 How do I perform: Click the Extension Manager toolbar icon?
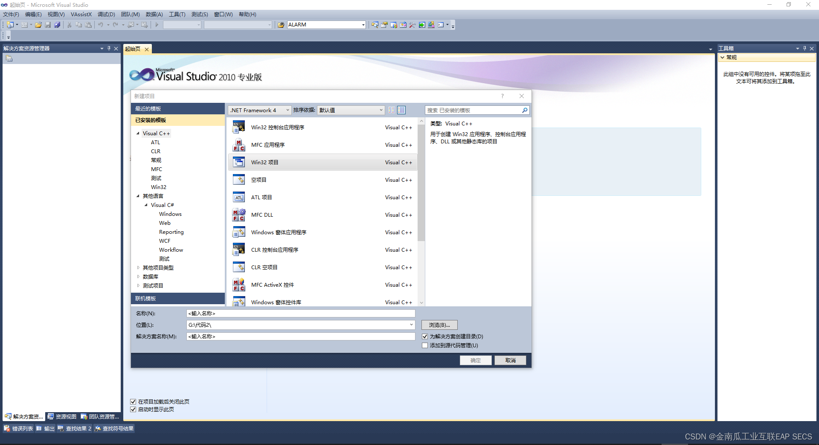(431, 25)
